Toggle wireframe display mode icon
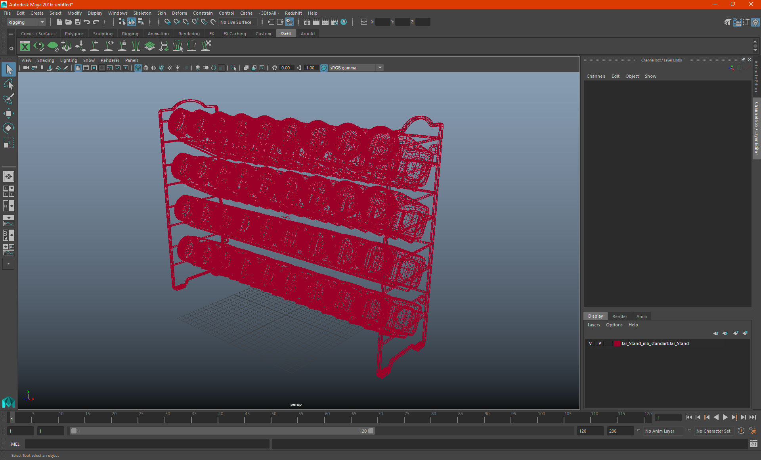This screenshot has width=761, height=460. [x=138, y=67]
